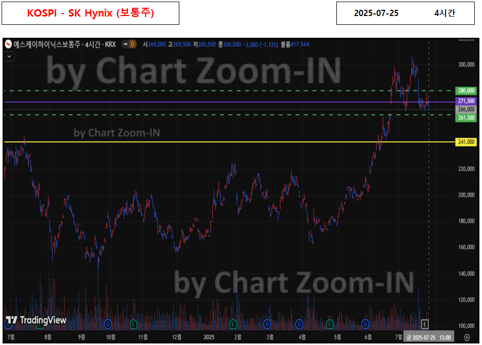Click the open value 시269,000
The width and height of the screenshot is (482, 345).
pos(154,44)
